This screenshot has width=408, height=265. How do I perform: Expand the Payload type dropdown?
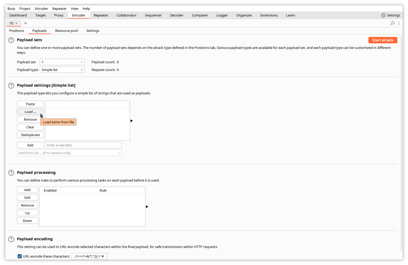pyautogui.click(x=62, y=70)
